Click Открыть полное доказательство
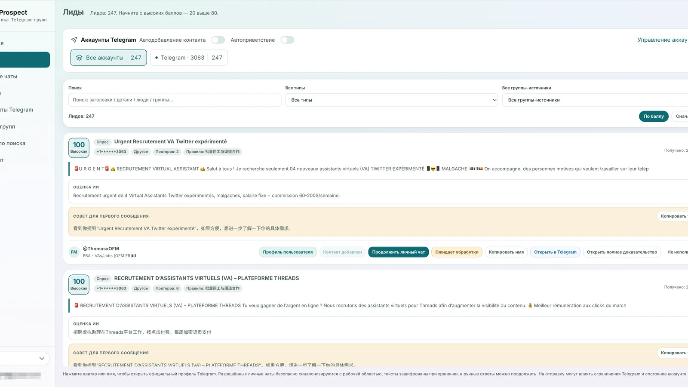 coord(622,252)
